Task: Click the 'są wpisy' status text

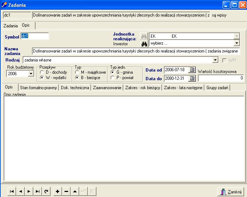Action: point(219,15)
